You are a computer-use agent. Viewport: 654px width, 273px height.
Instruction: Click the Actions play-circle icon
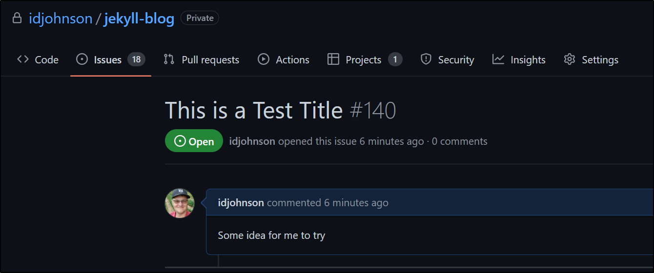point(264,59)
